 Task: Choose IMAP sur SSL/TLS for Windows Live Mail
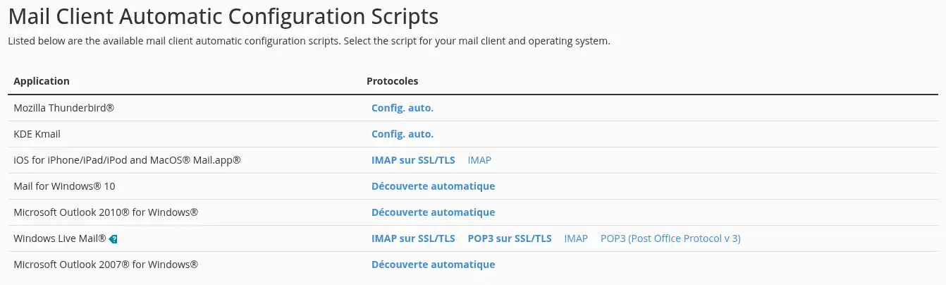click(413, 238)
